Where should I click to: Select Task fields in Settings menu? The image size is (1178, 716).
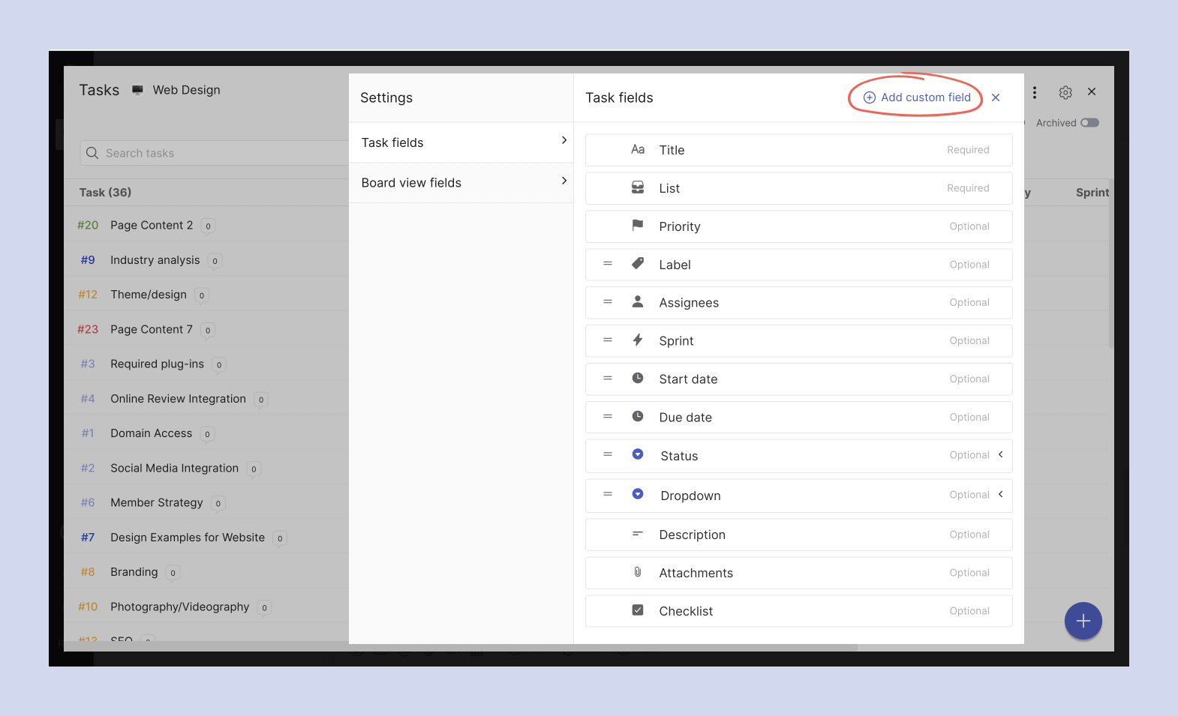tap(461, 142)
